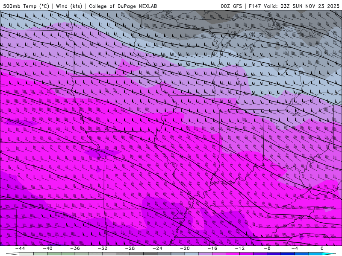Click the 'Wind (kts)' header label
Viewport: 342px width, 256px height.
tap(69, 6)
